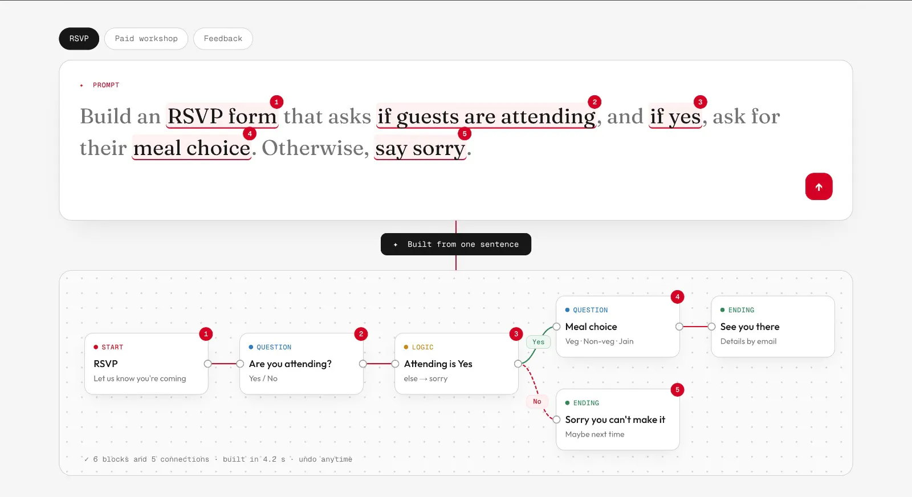The height and width of the screenshot is (497, 912).
Task: Click the input port of 'Are you attending?' block
Action: pos(240,364)
